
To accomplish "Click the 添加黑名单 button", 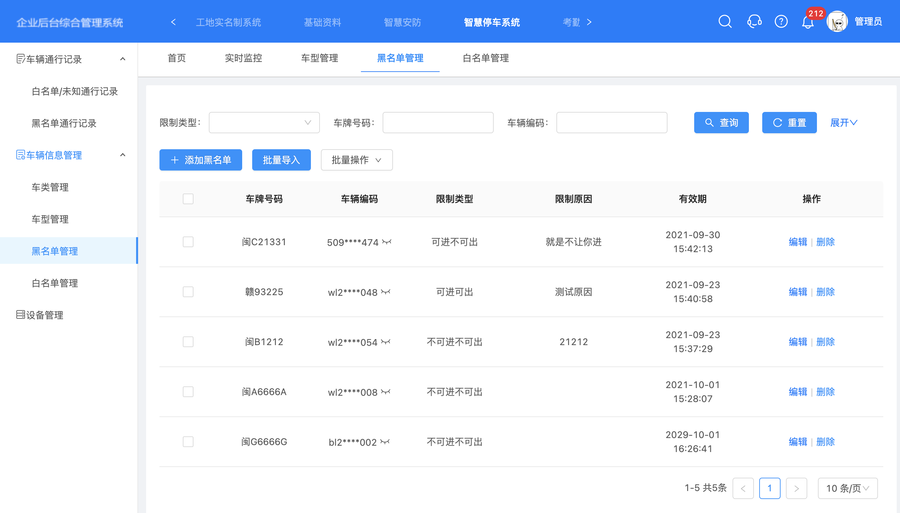I will [x=200, y=160].
